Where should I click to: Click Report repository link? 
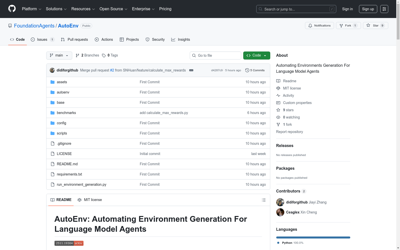coord(289,132)
